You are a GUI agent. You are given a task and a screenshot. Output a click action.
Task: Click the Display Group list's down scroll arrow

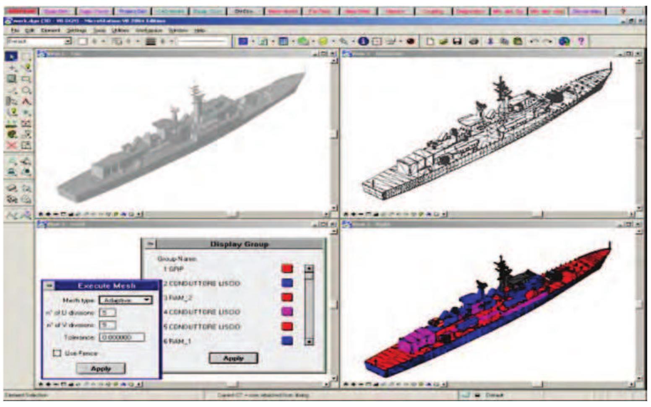(x=309, y=341)
